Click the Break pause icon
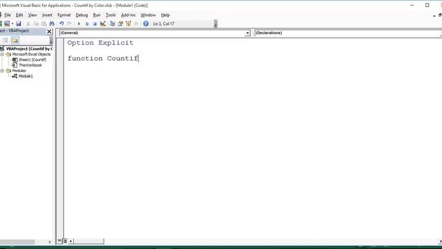 pyautogui.click(x=87, y=24)
